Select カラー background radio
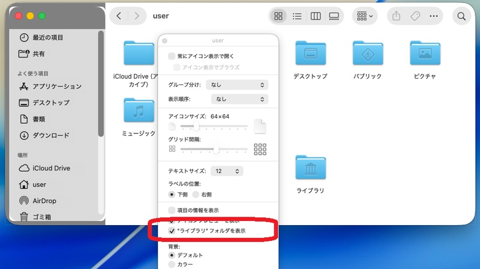480x269 pixels. 172,264
